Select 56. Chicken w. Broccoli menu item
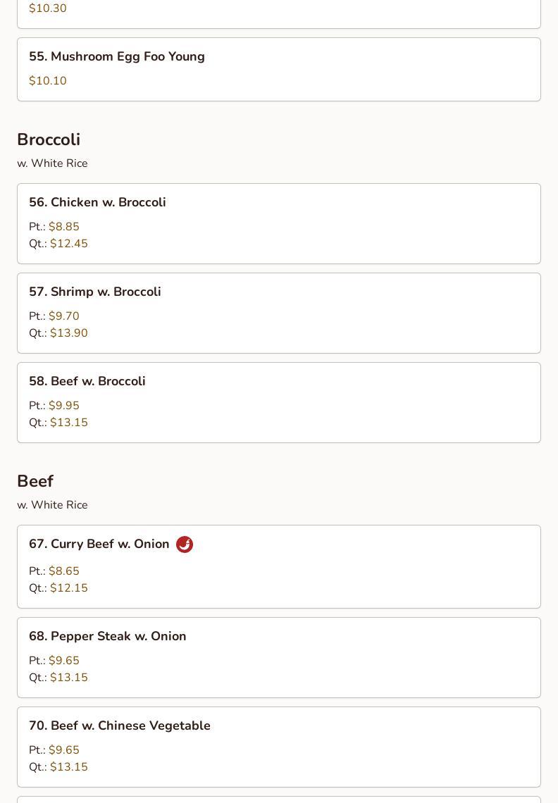The image size is (558, 803). point(279,224)
